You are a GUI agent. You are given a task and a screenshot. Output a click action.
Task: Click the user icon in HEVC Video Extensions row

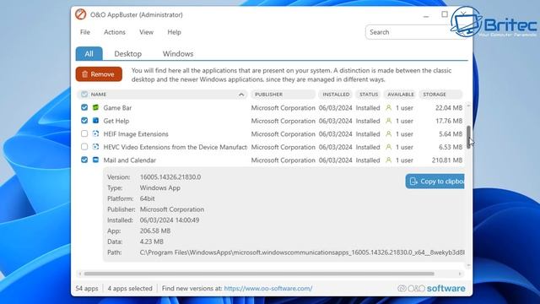coord(388,147)
